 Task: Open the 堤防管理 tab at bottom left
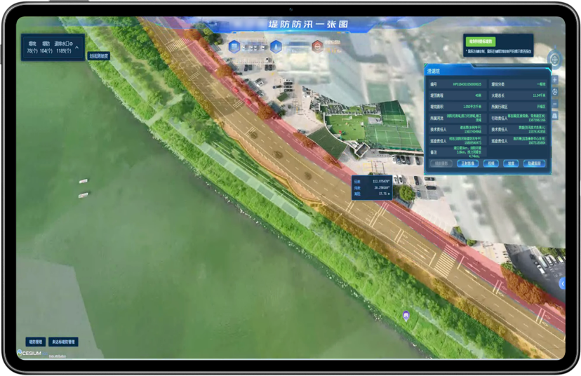(x=36, y=342)
